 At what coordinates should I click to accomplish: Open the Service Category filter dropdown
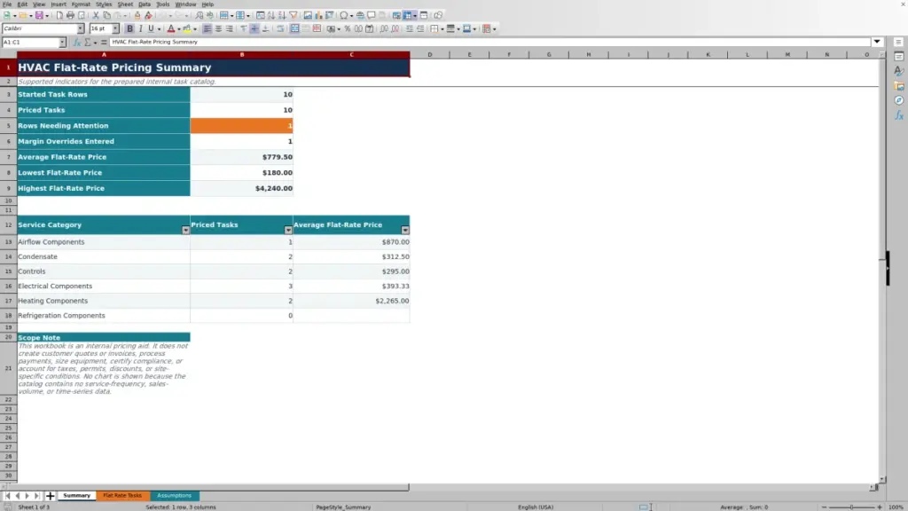(185, 230)
